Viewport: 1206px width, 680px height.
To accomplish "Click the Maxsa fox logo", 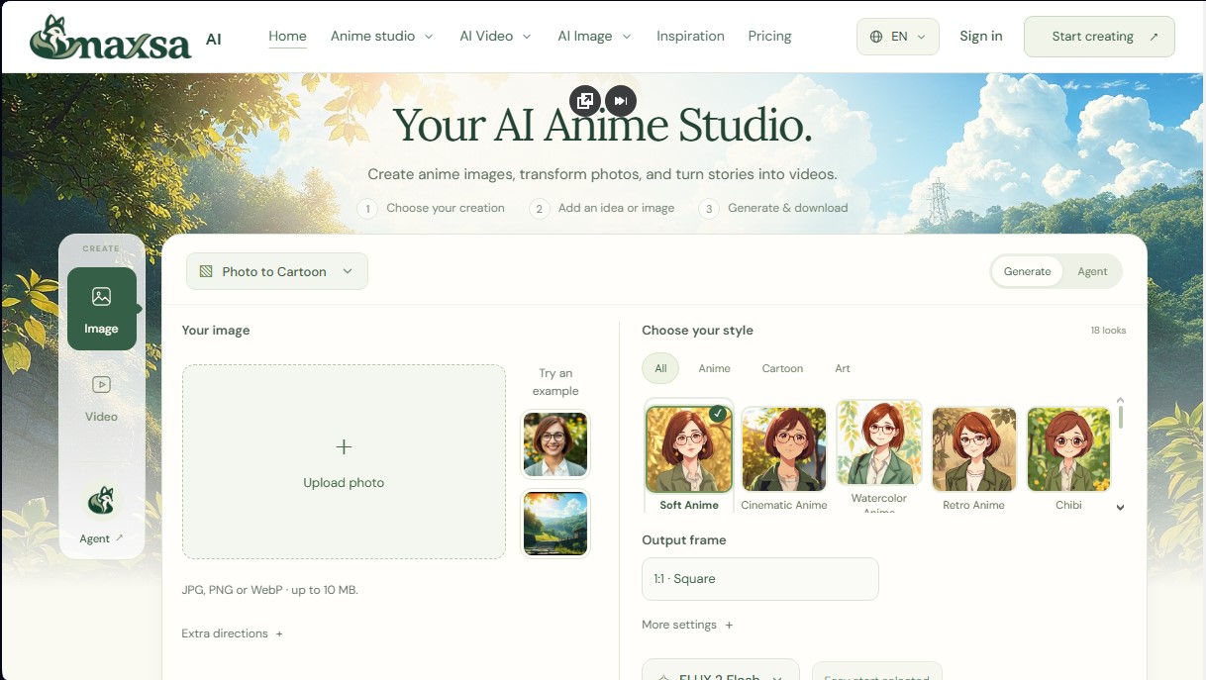I will pyautogui.click(x=111, y=37).
